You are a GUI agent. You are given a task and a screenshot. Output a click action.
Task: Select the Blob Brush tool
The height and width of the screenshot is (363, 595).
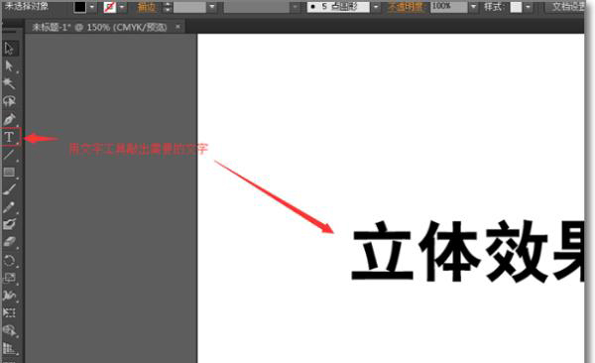[x=10, y=224]
